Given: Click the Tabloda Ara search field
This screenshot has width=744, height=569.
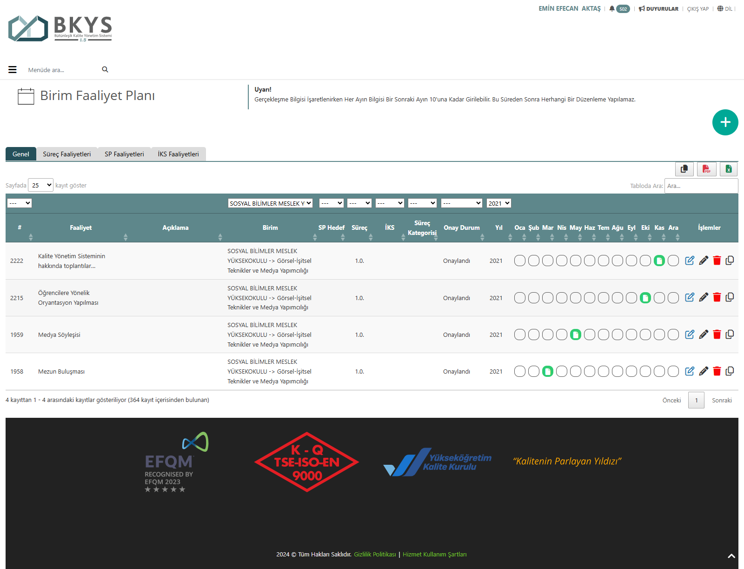Looking at the screenshot, I should [701, 186].
